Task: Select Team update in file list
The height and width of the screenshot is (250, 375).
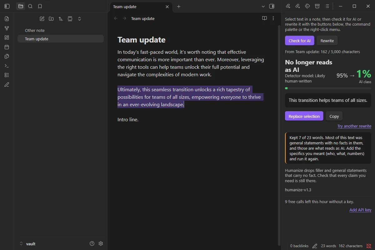Action: (x=61, y=39)
